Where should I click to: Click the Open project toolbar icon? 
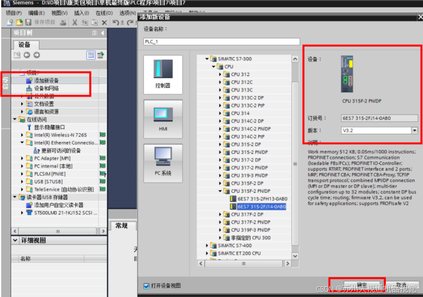[19, 22]
